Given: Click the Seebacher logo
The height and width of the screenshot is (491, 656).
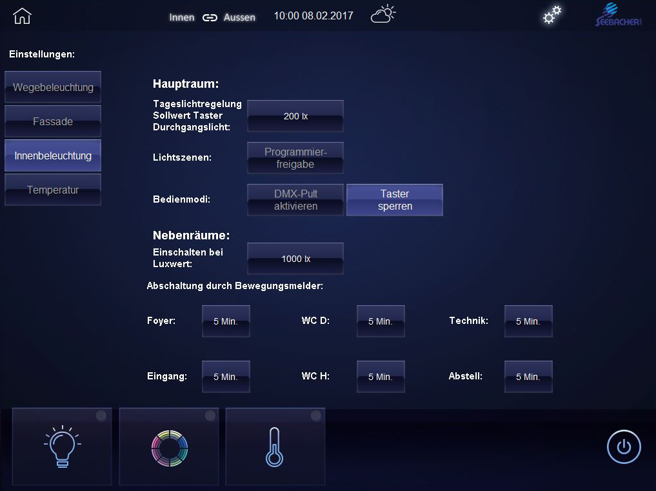Looking at the screenshot, I should point(618,15).
